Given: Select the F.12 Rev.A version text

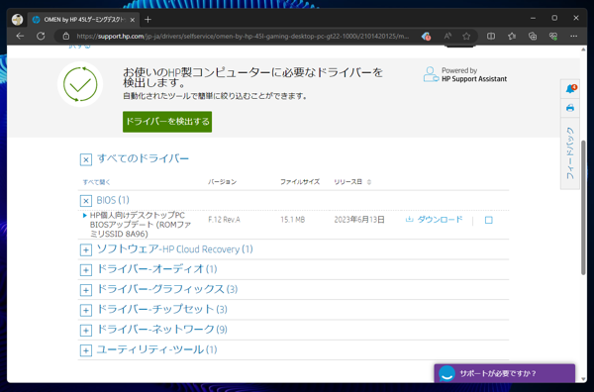Looking at the screenshot, I should [x=224, y=220].
